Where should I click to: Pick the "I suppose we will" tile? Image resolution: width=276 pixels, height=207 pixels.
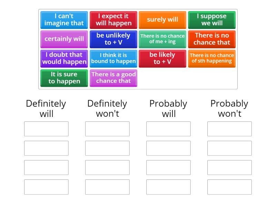pyautogui.click(x=212, y=20)
